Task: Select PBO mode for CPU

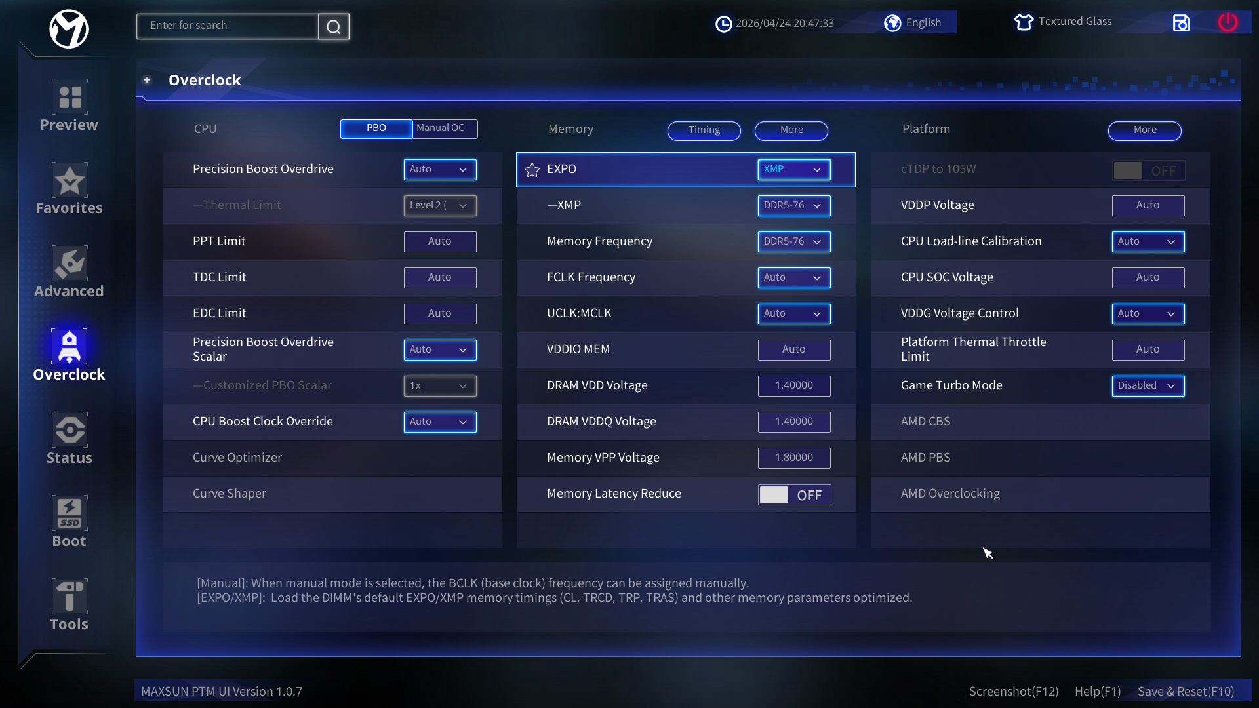Action: pos(376,128)
